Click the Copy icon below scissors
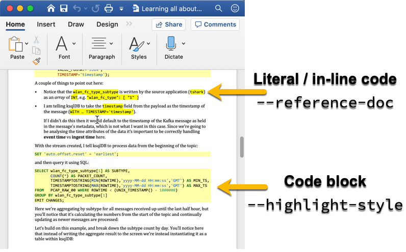Image resolution: width=406 pixels, height=252 pixels. coord(36,50)
